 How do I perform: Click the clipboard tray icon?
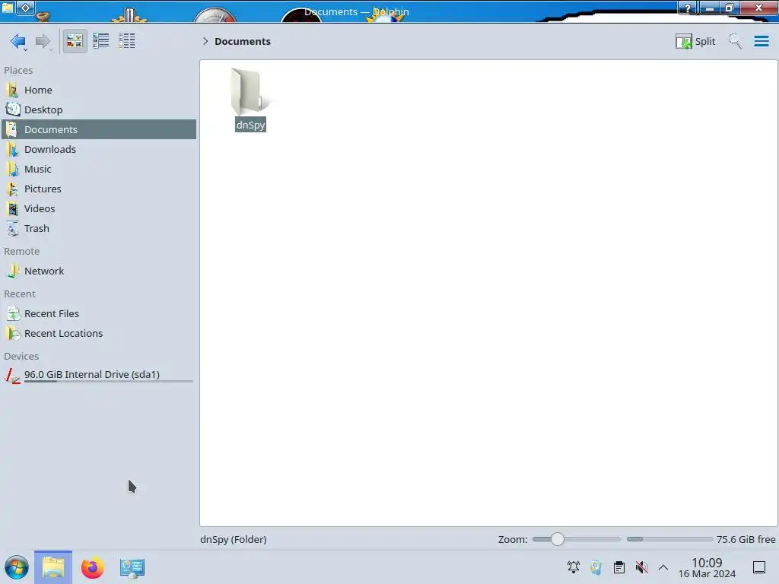619,567
